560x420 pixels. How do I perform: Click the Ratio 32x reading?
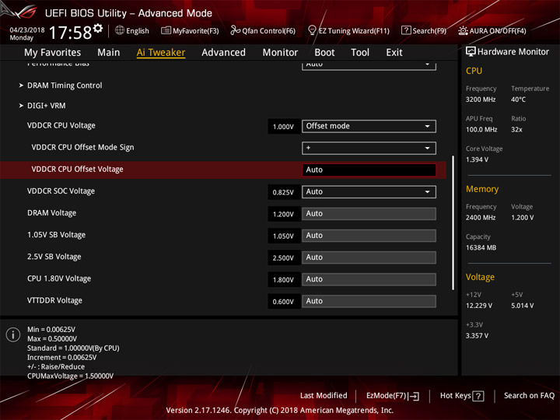click(x=516, y=130)
